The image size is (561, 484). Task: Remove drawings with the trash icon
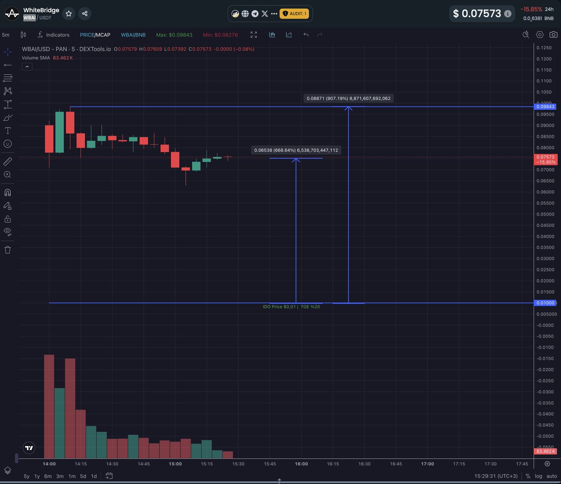coord(7,250)
